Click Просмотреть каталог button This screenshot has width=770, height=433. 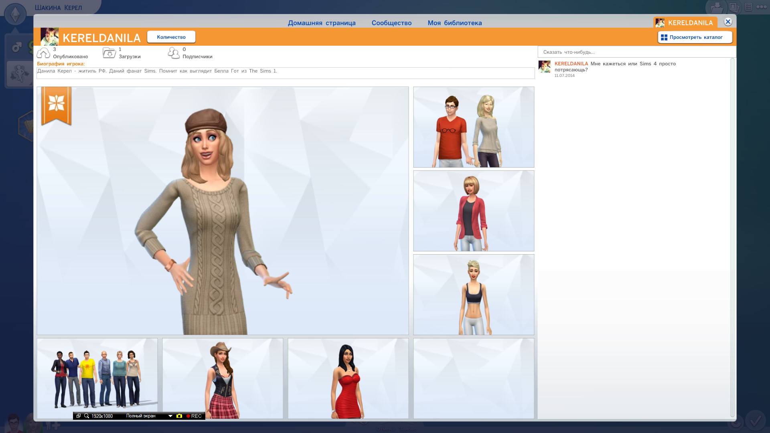tap(695, 37)
